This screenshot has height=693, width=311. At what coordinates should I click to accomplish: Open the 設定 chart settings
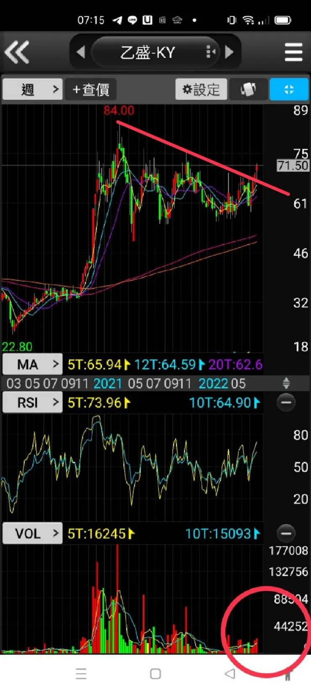point(201,89)
